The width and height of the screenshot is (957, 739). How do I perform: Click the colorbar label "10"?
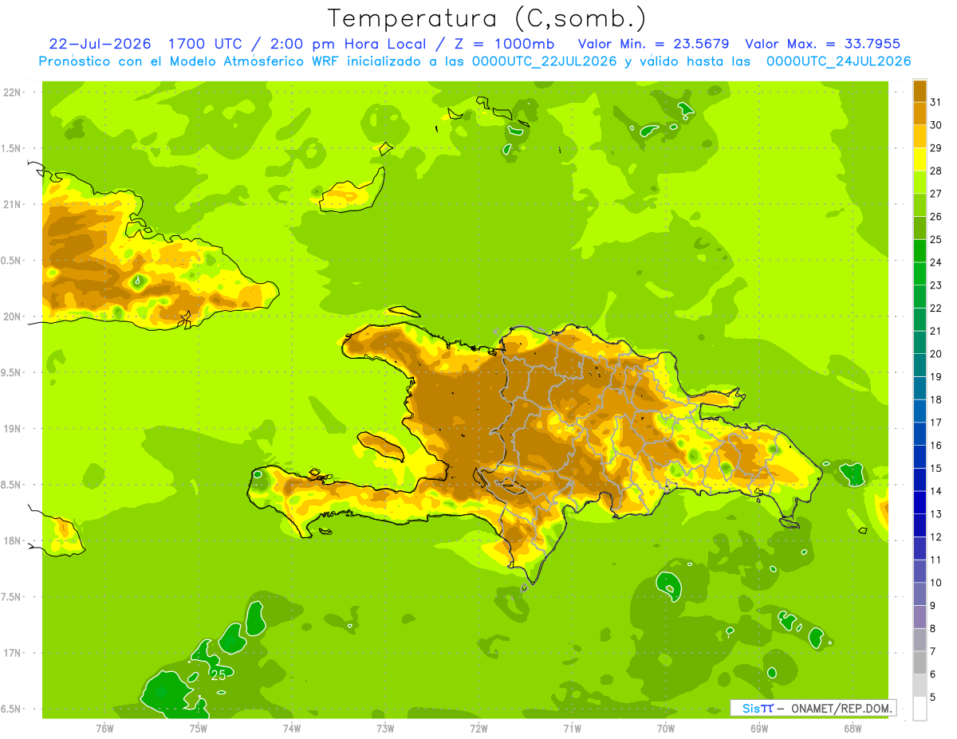936,583
